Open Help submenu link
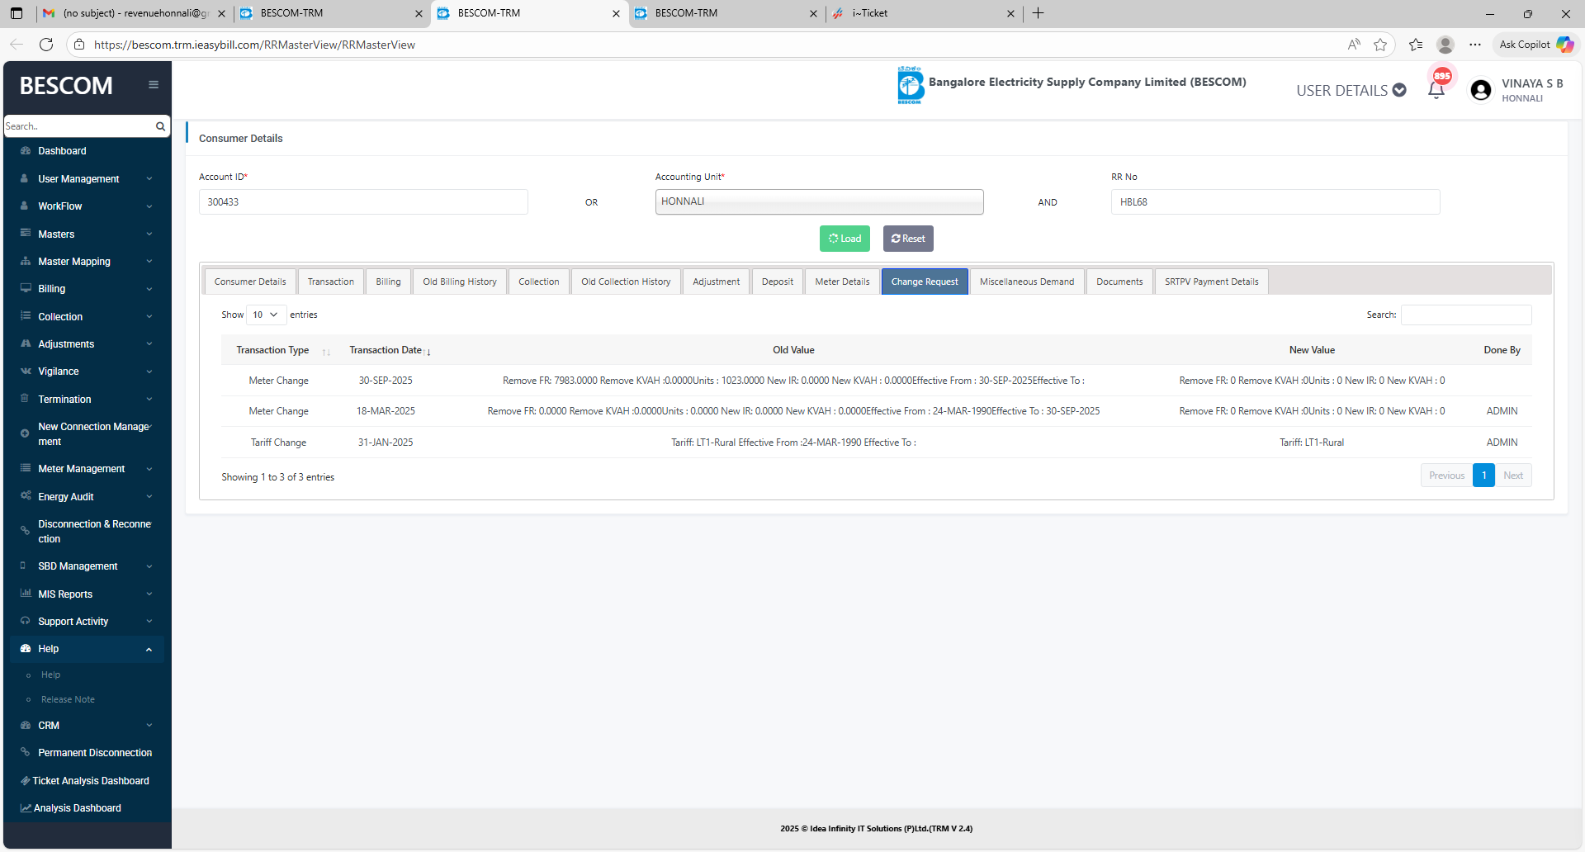Image resolution: width=1585 pixels, height=852 pixels. click(50, 675)
